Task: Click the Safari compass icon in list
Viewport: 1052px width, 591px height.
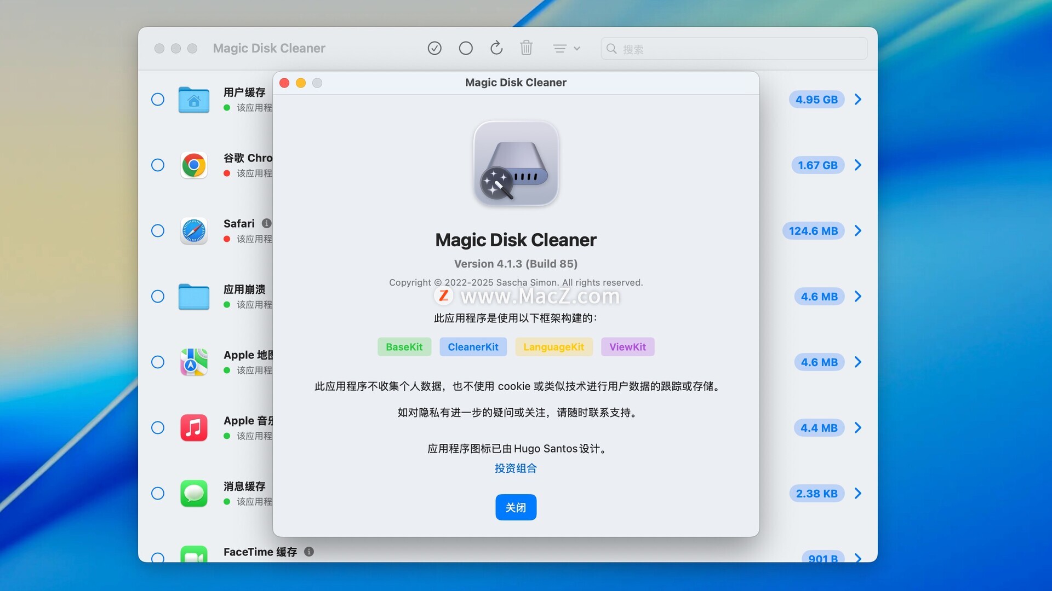Action: pyautogui.click(x=194, y=231)
